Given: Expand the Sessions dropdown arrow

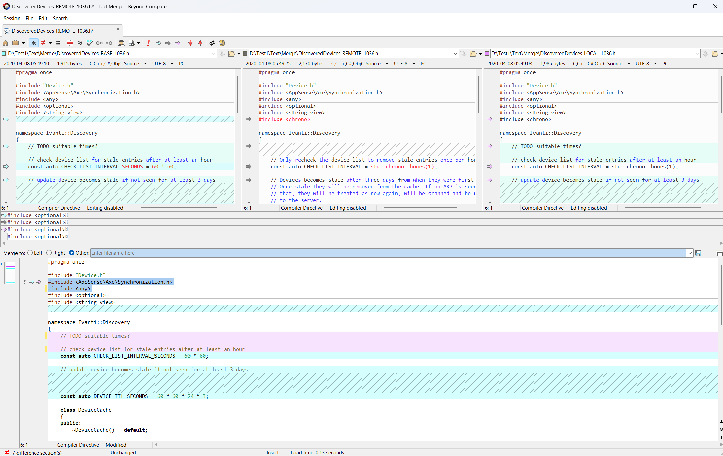Looking at the screenshot, I should (x=23, y=43).
